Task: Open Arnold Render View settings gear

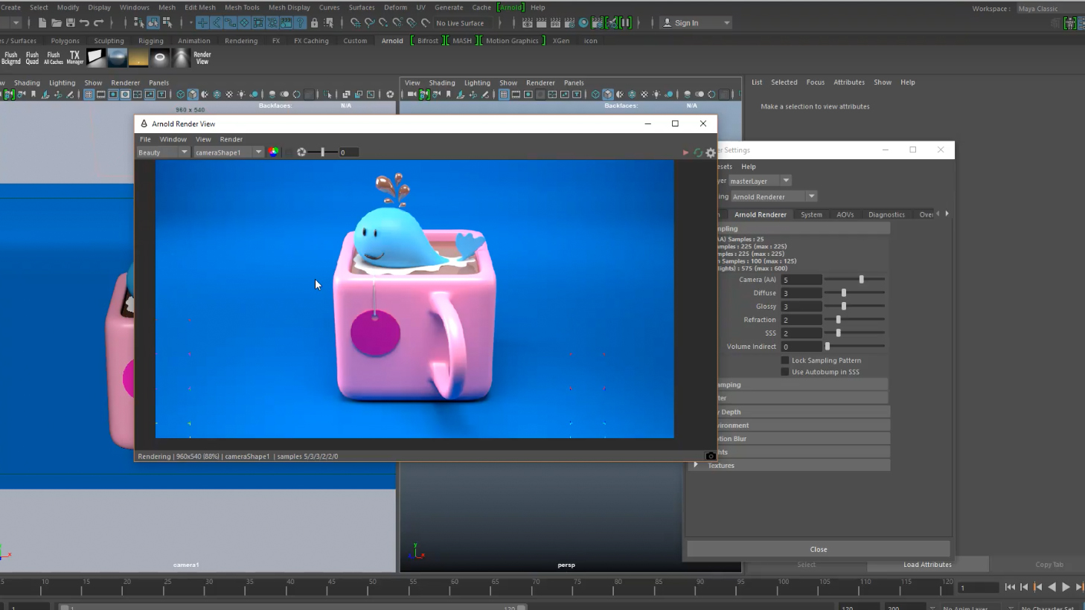Action: (711, 152)
